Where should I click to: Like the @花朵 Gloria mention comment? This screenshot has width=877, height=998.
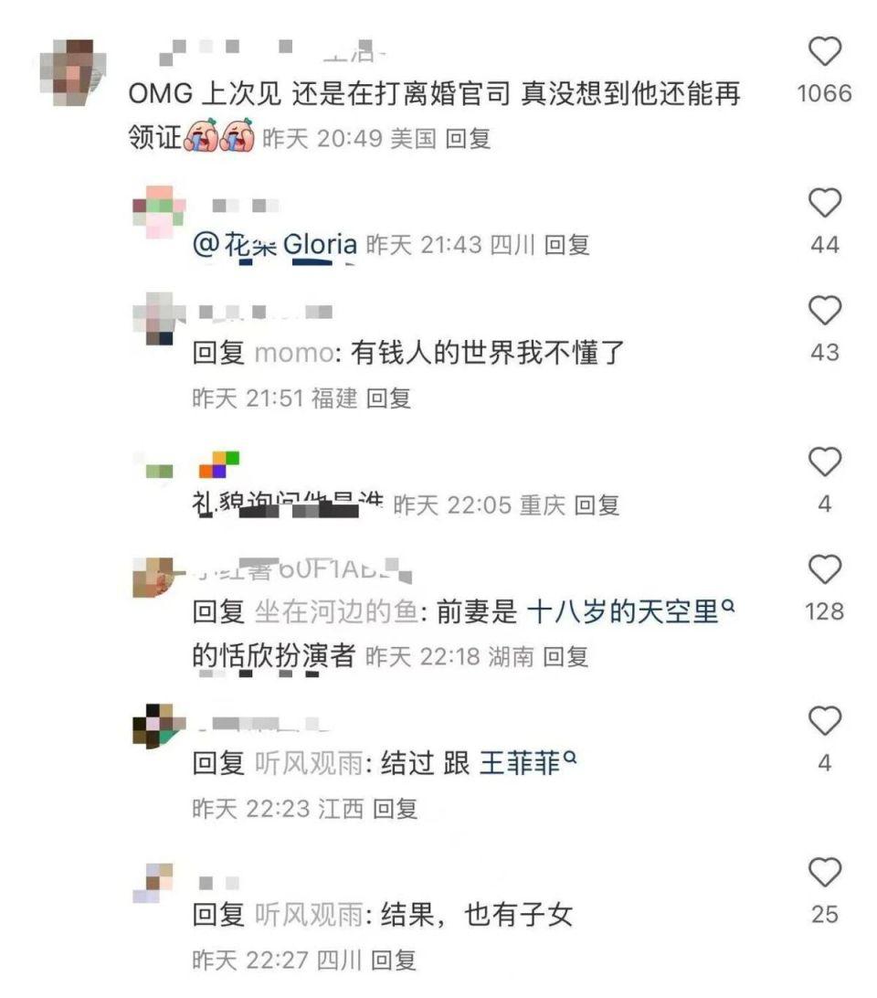(825, 203)
